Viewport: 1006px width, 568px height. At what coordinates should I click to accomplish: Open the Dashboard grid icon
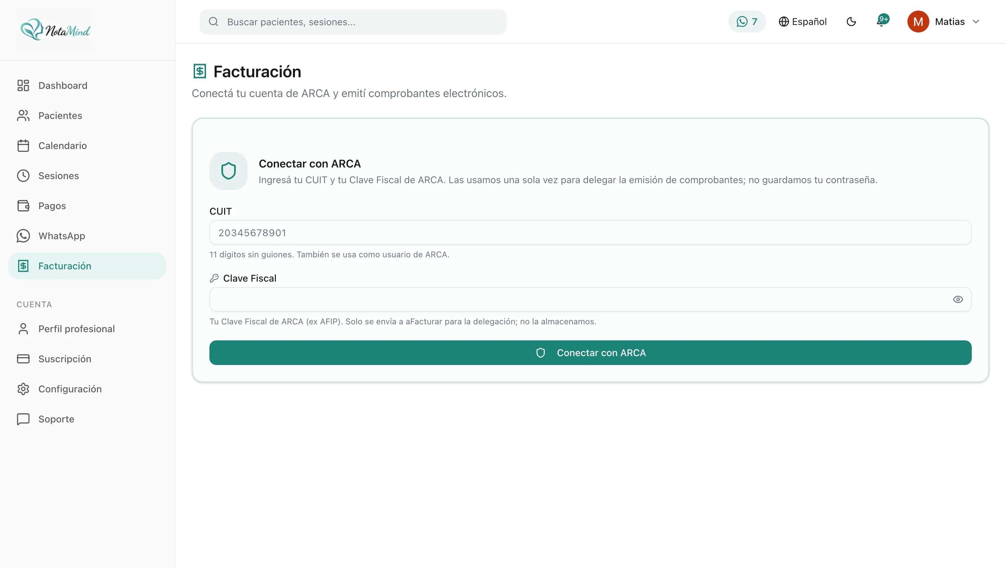[23, 85]
